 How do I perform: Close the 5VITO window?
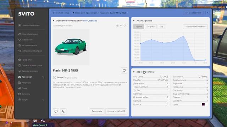[x=207, y=13]
